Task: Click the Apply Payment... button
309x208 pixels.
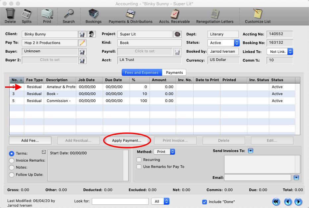Action: click(x=127, y=140)
